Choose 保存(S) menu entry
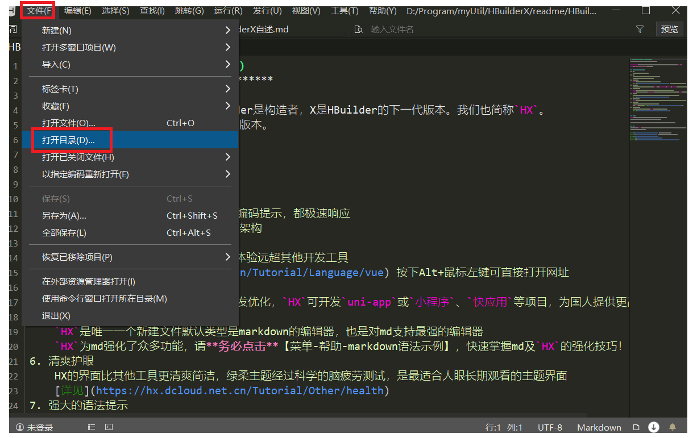The width and height of the screenshot is (693, 438). tap(130, 198)
